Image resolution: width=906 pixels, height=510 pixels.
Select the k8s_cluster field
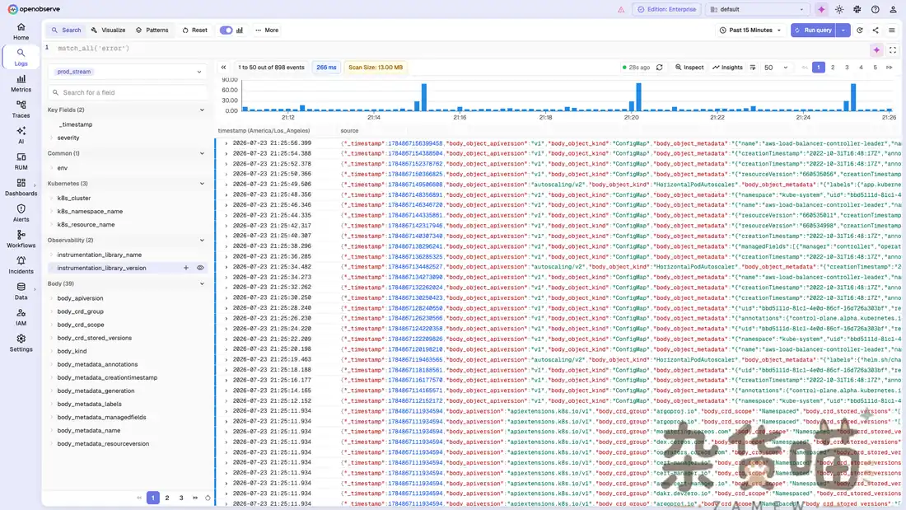74,198
